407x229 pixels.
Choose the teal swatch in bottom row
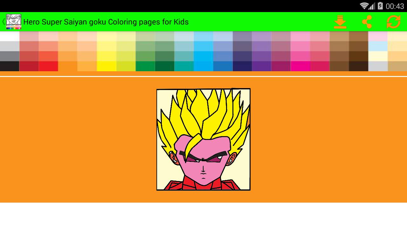click(x=184, y=66)
